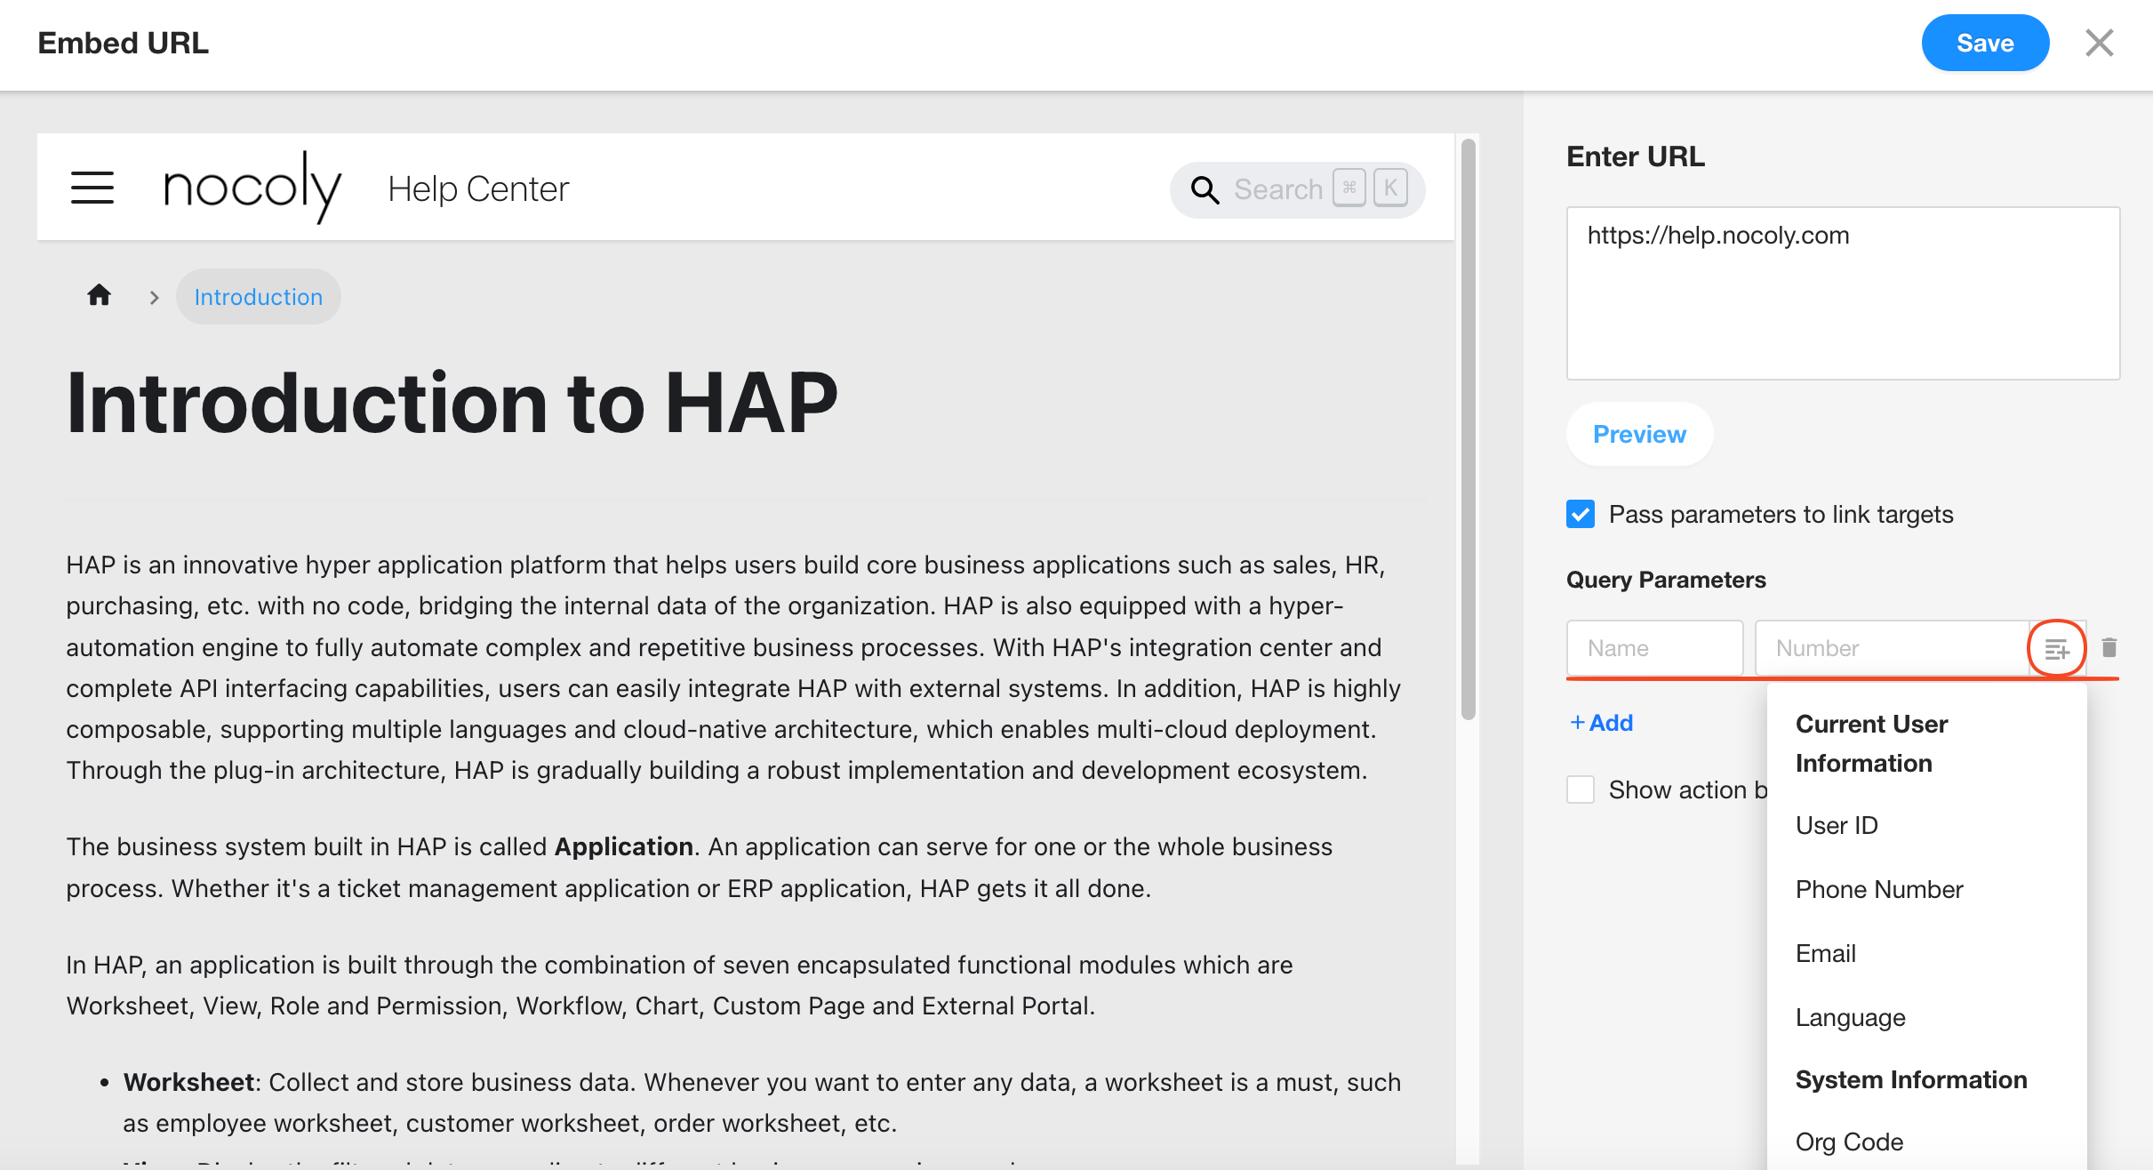2153x1170 pixels.
Task: Click the nocoly logo
Action: pyautogui.click(x=252, y=187)
